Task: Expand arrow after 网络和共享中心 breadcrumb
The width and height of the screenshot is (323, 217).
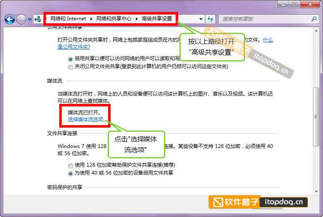Action: click(136, 19)
